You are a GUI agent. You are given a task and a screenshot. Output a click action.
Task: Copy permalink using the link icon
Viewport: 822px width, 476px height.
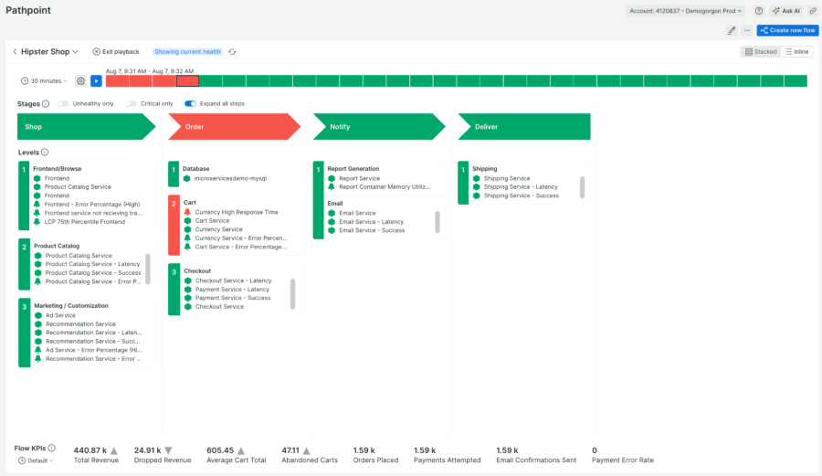click(x=813, y=11)
